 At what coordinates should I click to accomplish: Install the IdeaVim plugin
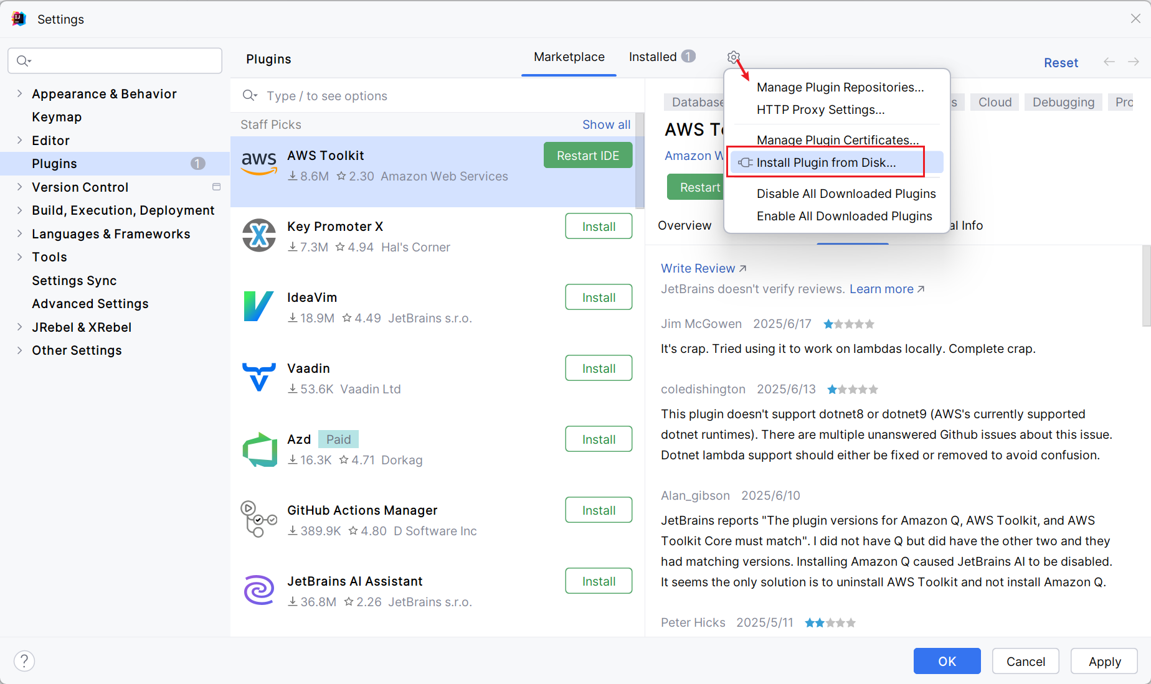coord(599,297)
